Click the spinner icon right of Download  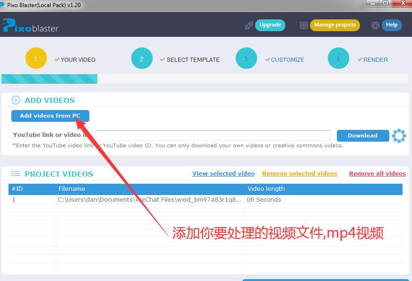point(399,136)
